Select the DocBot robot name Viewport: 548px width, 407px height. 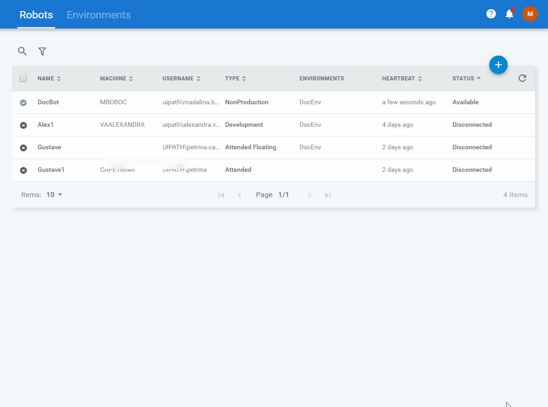point(48,102)
